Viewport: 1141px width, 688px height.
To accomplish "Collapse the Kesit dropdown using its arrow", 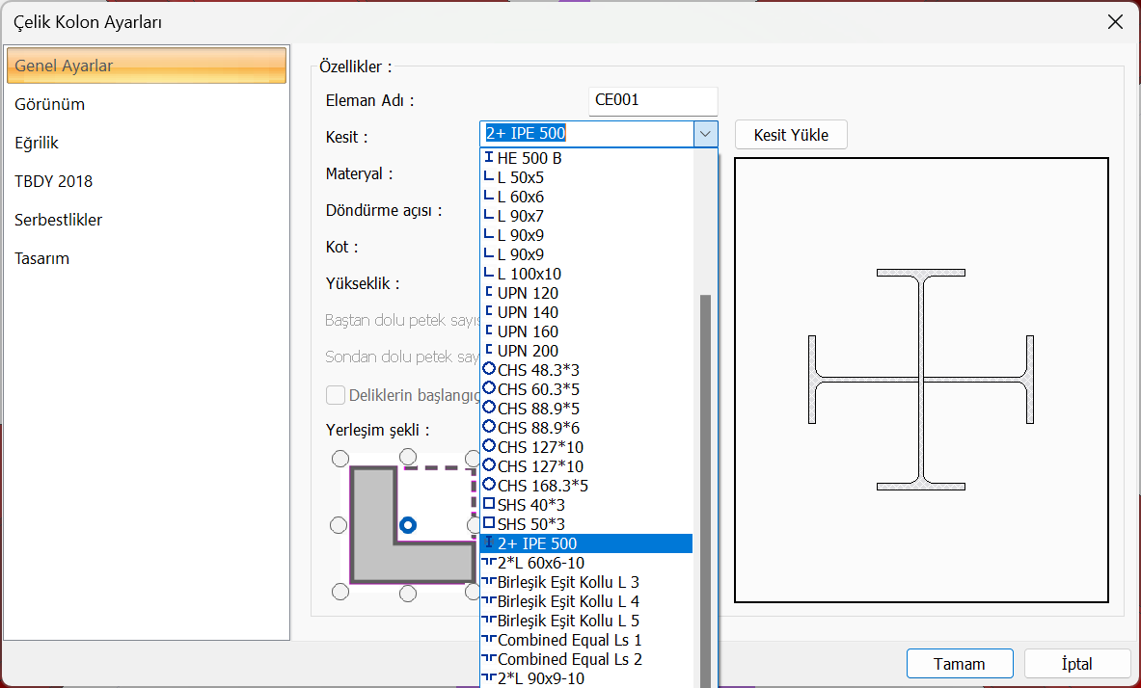I will 705,134.
